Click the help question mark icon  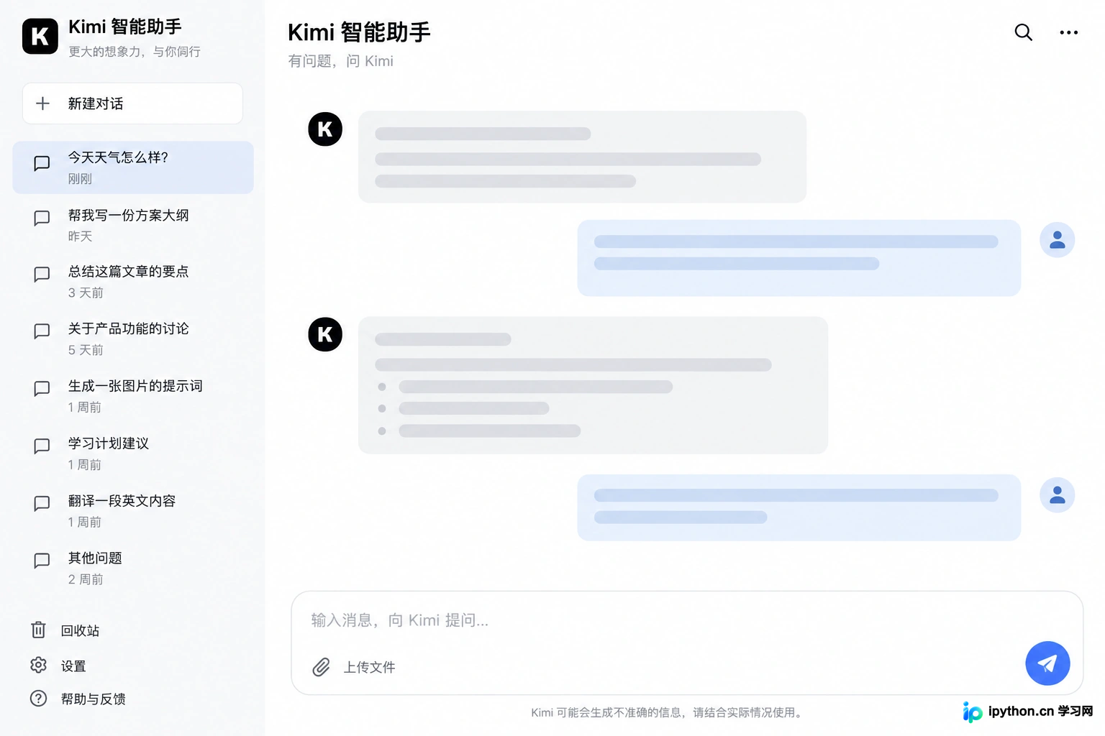38,699
